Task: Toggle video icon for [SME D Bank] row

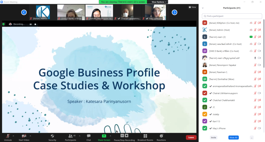Action: (259, 51)
